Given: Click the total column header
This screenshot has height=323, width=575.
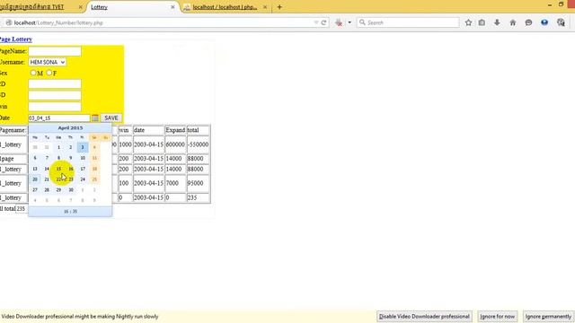Looking at the screenshot, I should [198, 130].
